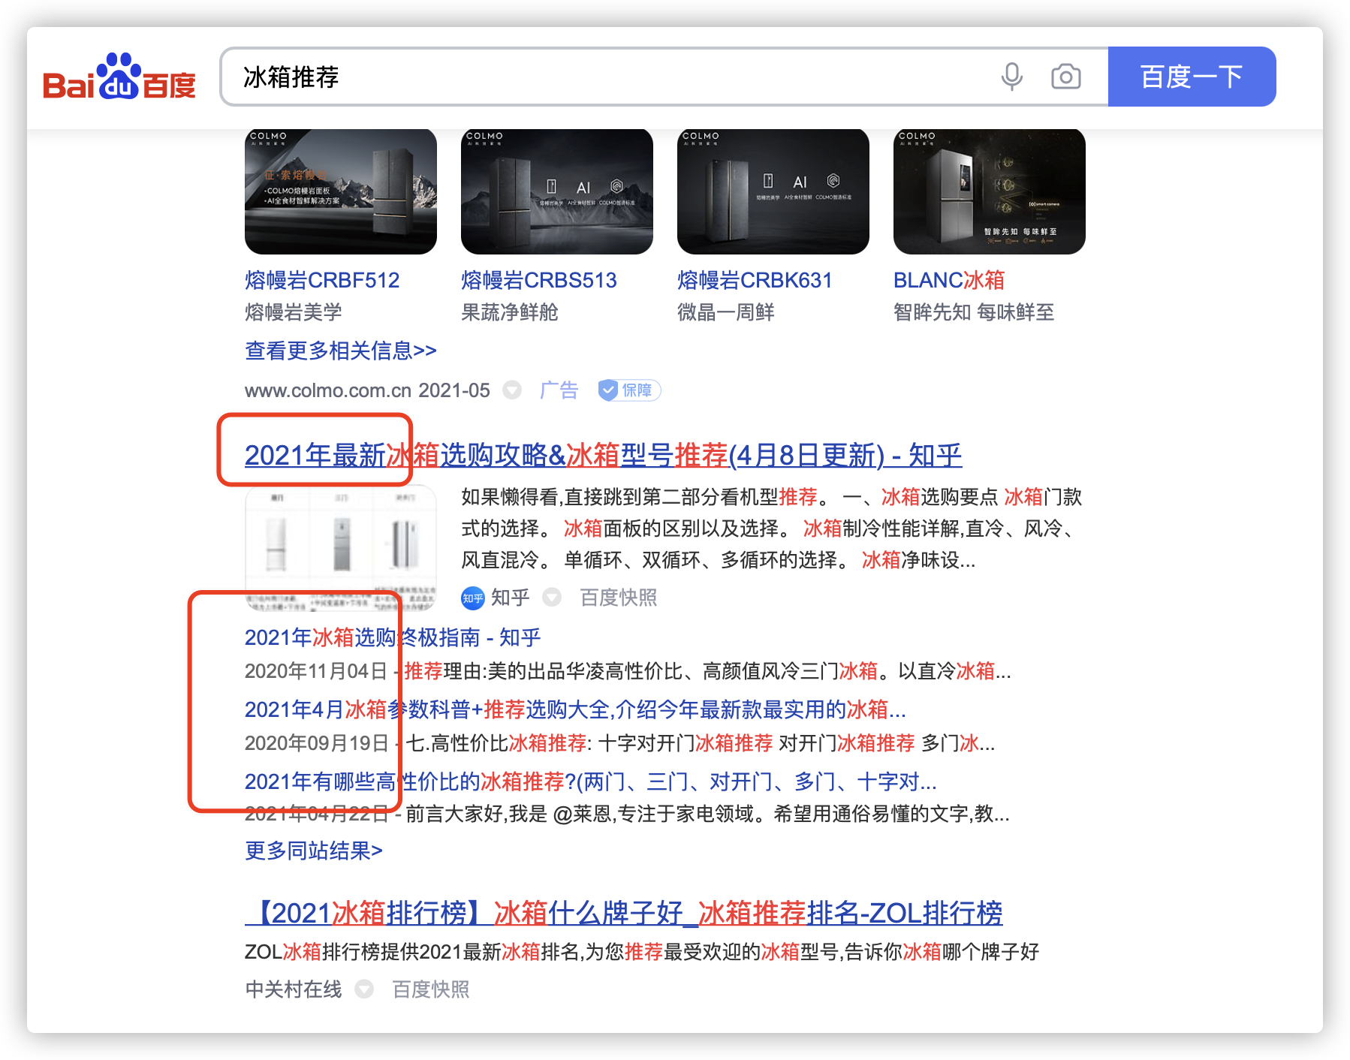Image resolution: width=1350 pixels, height=1060 pixels.
Task: Open the 熔幔岩CRBK631 link
Action: pos(755,280)
